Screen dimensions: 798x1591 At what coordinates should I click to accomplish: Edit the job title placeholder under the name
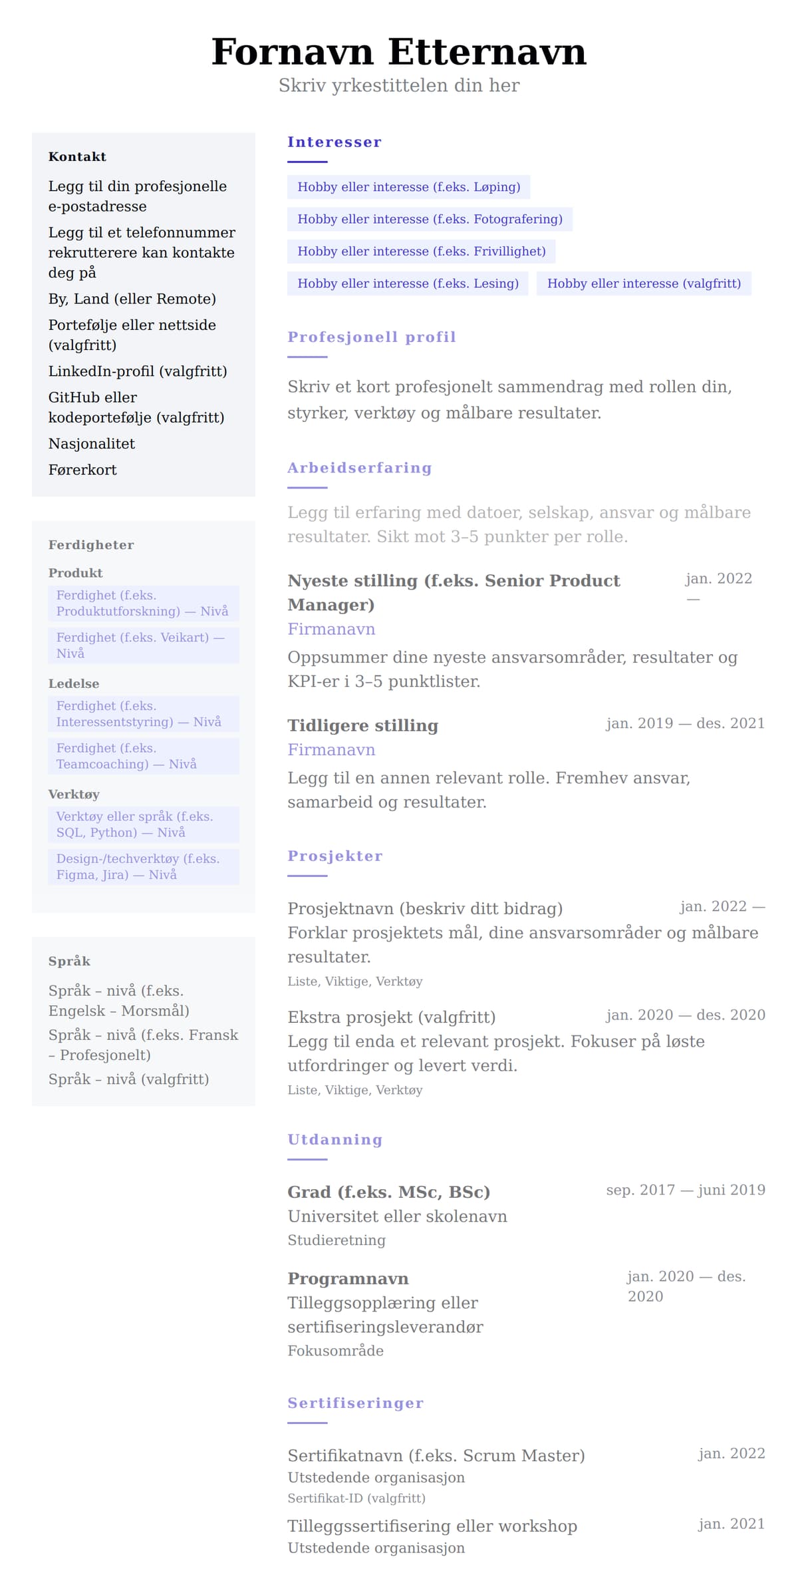tap(399, 86)
